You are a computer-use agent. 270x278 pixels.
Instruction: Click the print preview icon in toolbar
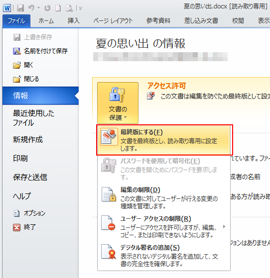tap(69, 8)
